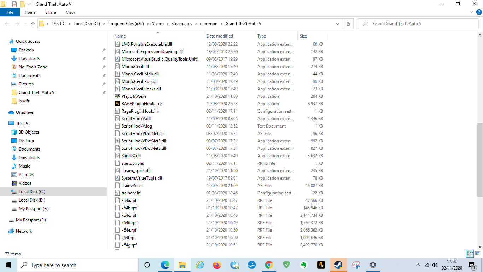Image resolution: width=483 pixels, height=272 pixels.
Task: Click the Cortana circle icon
Action: (x=147, y=265)
